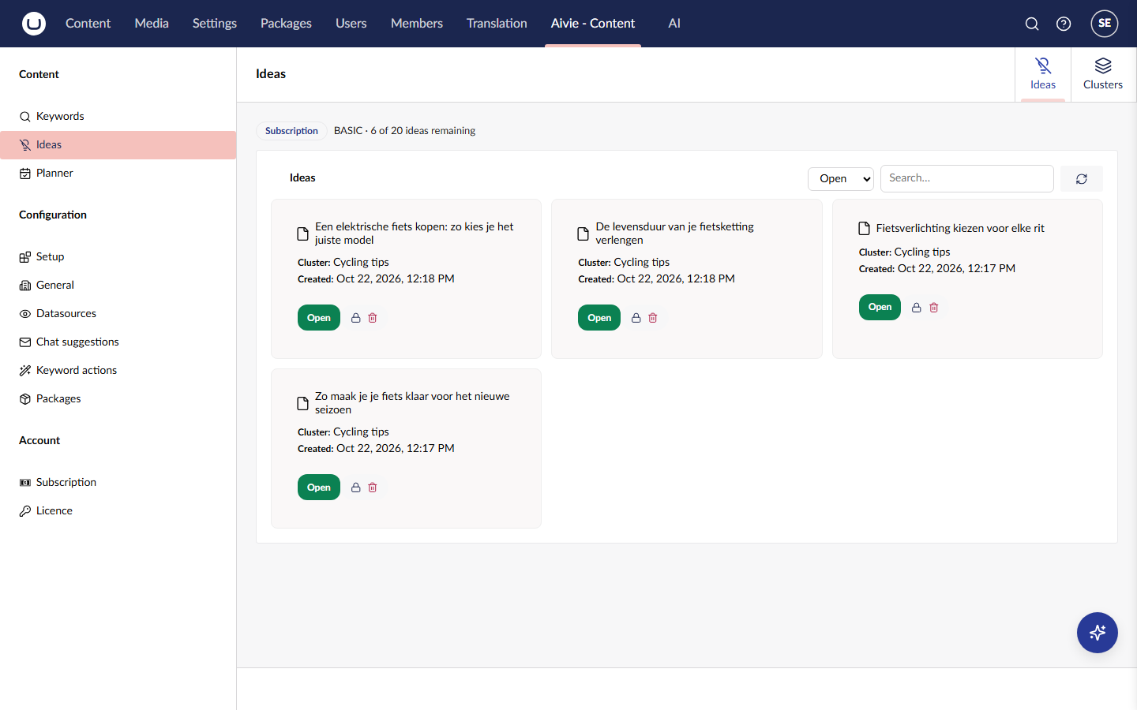This screenshot has height=710, width=1137.
Task: Delete the 'Zo maak je je fiets klaar' idea
Action: 373,488
